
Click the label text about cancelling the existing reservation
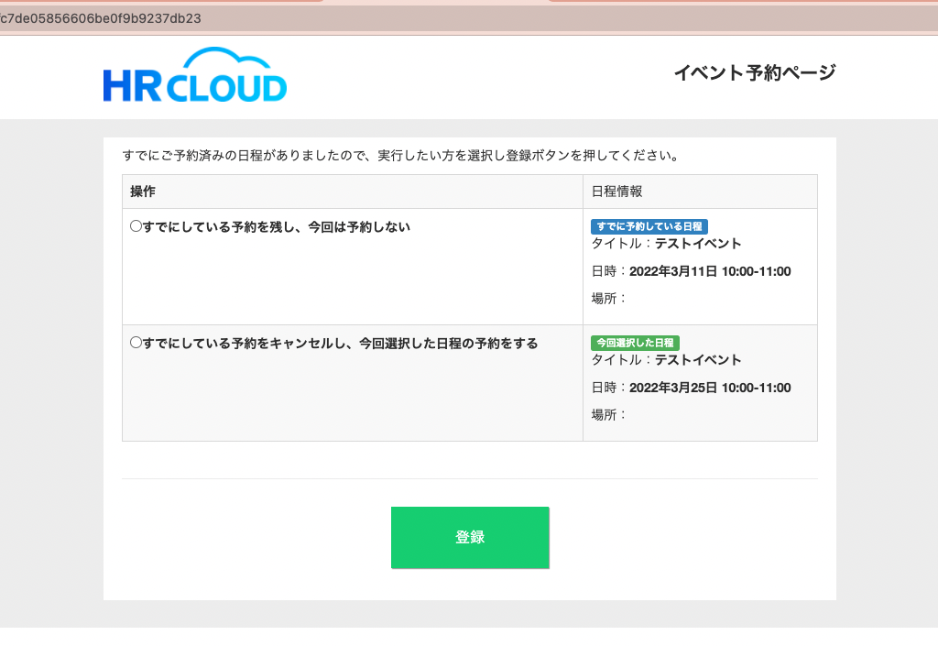(x=340, y=343)
